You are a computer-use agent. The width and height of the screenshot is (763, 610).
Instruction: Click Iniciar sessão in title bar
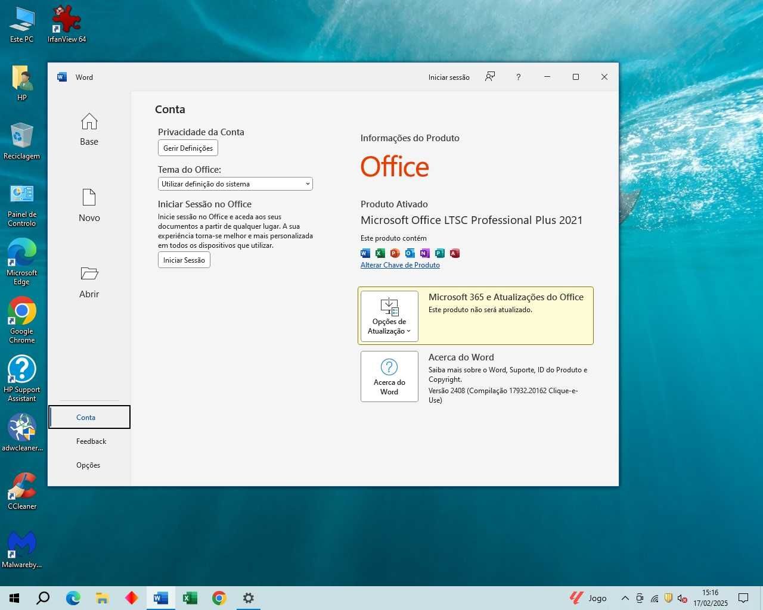coord(449,77)
